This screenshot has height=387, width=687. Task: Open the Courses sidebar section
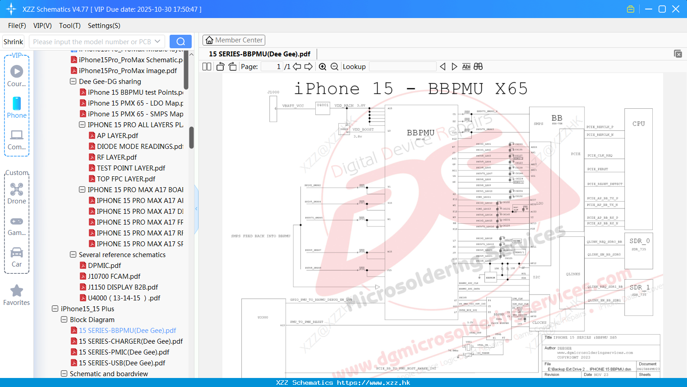pos(17,76)
